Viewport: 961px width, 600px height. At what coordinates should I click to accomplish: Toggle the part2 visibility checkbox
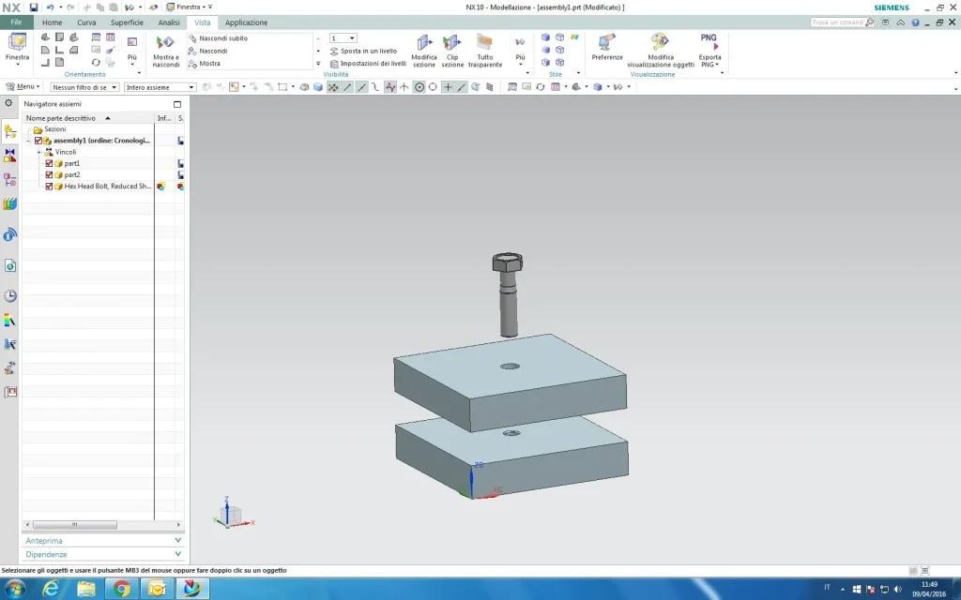(x=50, y=174)
